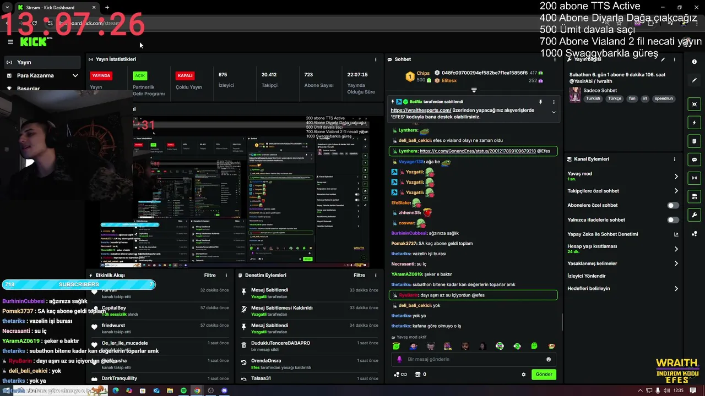Open the emoji picker smiley
The width and height of the screenshot is (705, 396).
pos(549,359)
